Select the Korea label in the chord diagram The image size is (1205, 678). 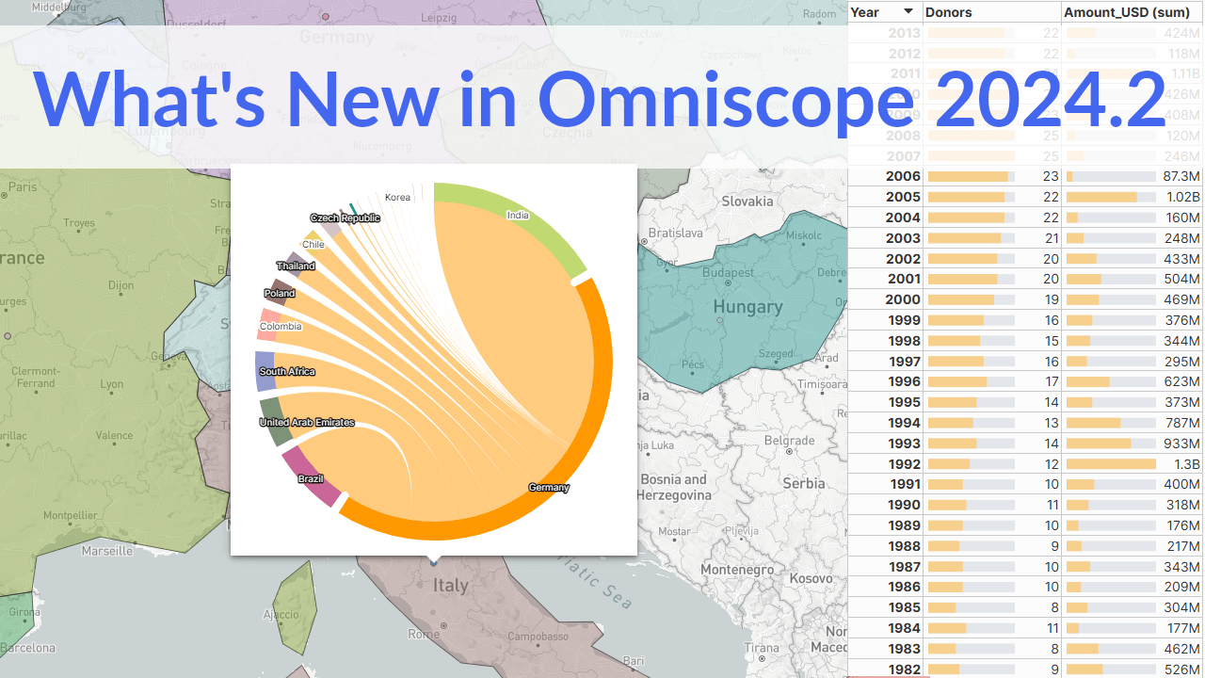coord(397,197)
